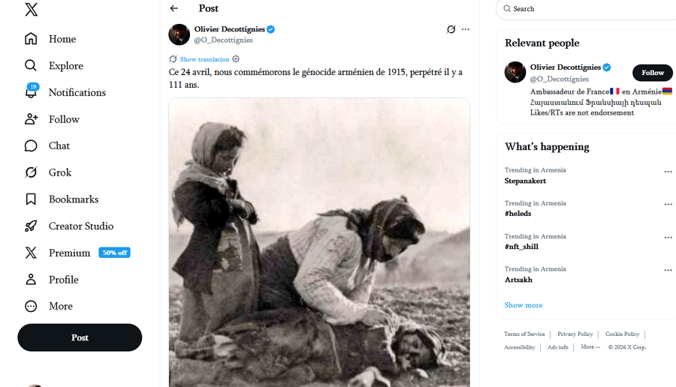Follow Olivier Decottignies
Image resolution: width=676 pixels, height=387 pixels.
[652, 73]
